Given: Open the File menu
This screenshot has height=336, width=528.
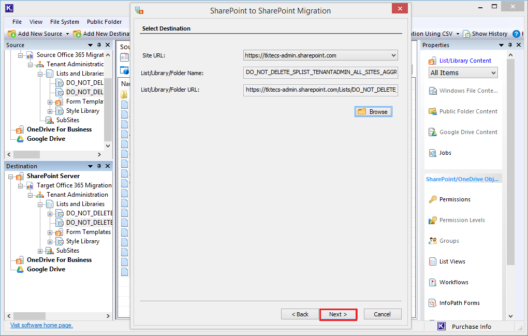Looking at the screenshot, I should click(x=17, y=22).
